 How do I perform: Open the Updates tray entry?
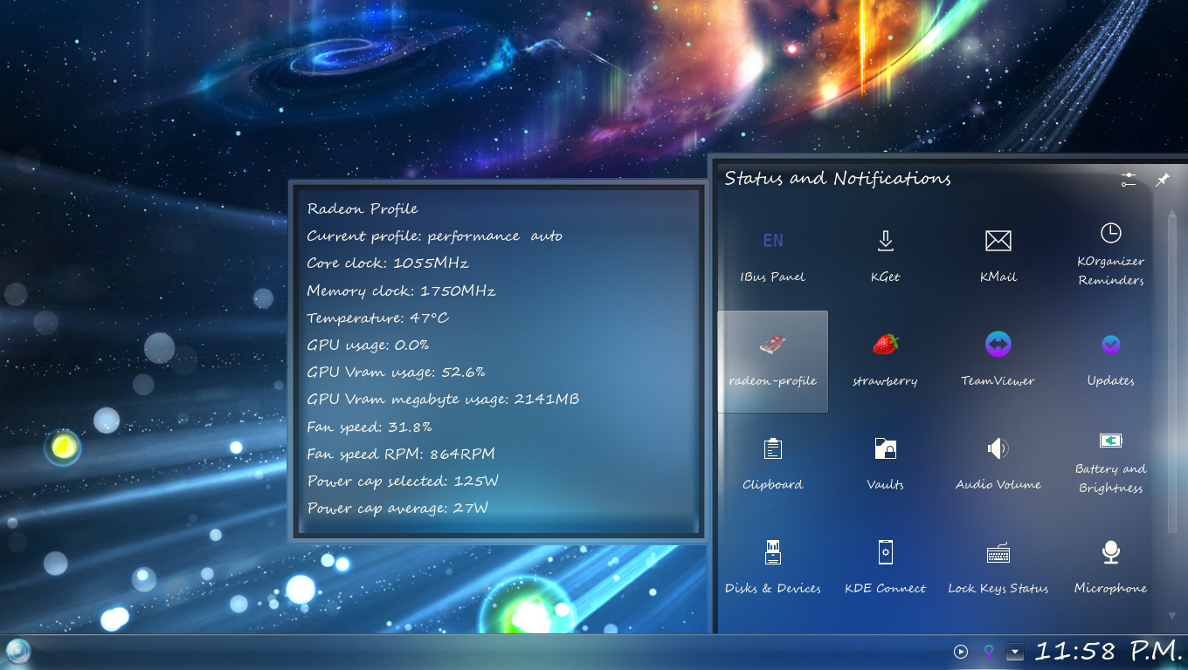(x=1110, y=361)
